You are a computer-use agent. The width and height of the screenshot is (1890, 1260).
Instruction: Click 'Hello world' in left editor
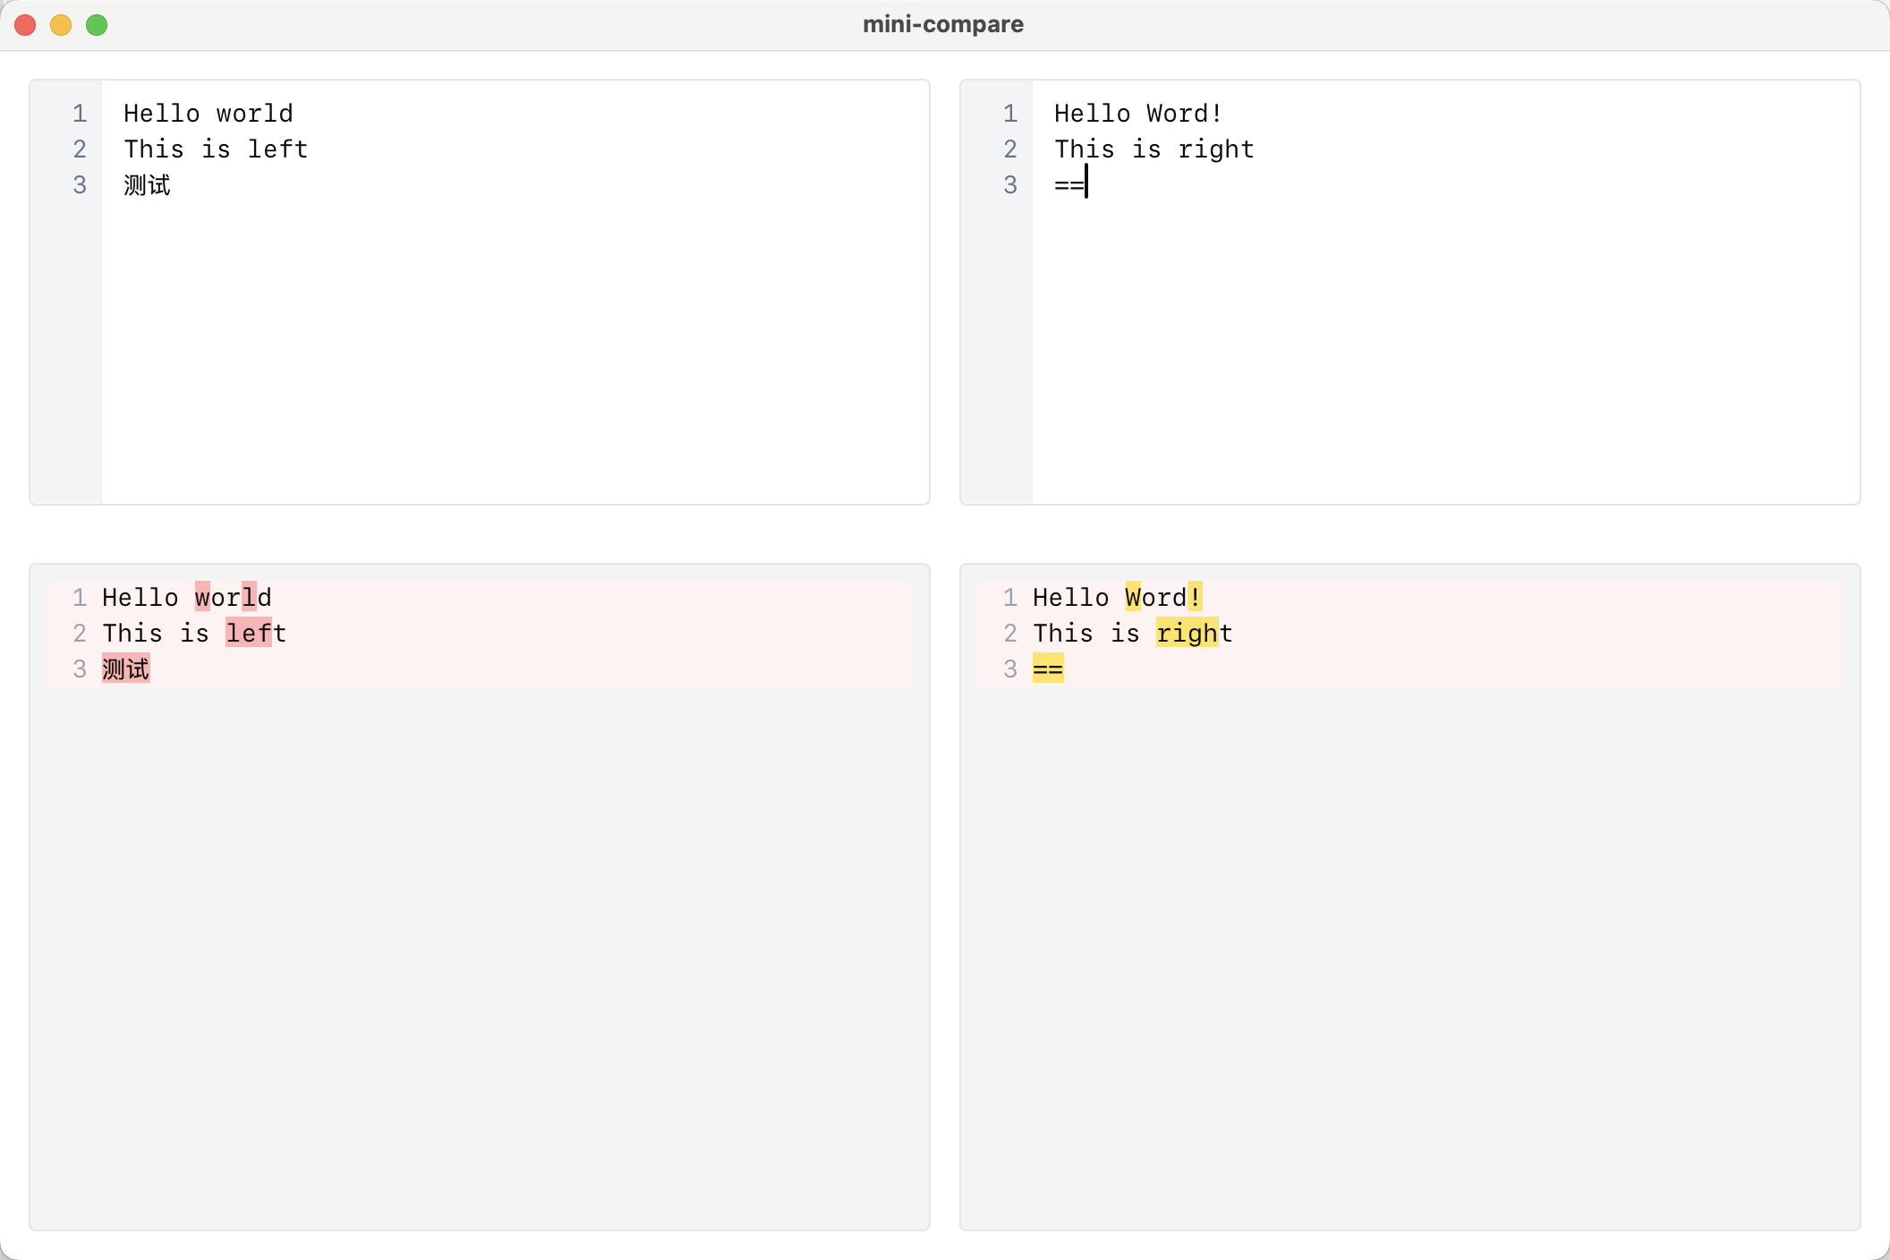click(x=208, y=114)
